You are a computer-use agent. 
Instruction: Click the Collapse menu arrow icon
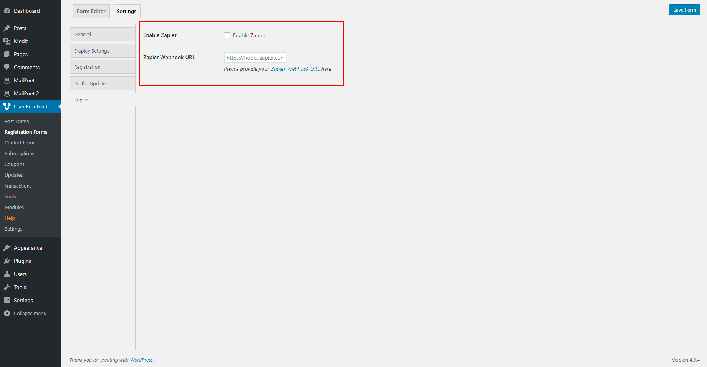(7, 313)
